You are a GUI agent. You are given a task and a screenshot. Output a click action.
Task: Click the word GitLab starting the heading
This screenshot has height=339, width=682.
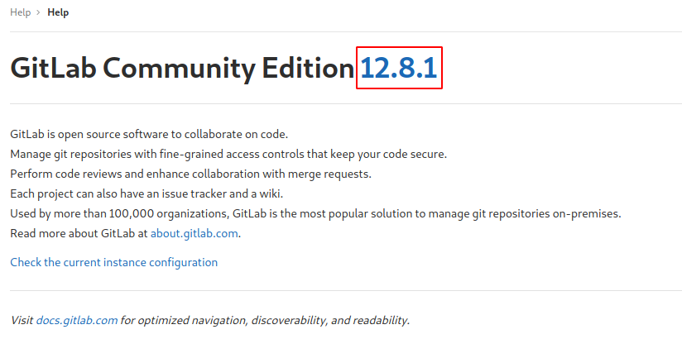(53, 69)
